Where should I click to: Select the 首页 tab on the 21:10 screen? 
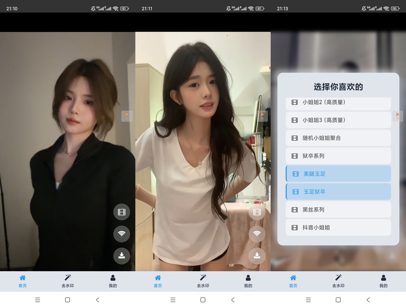(x=23, y=281)
